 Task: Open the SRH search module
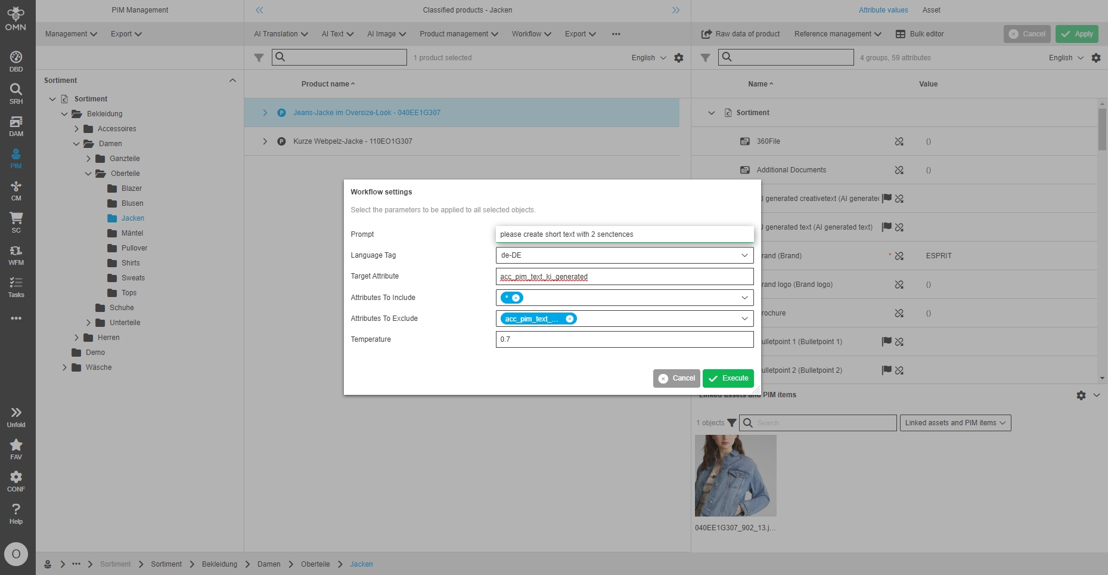(x=16, y=93)
